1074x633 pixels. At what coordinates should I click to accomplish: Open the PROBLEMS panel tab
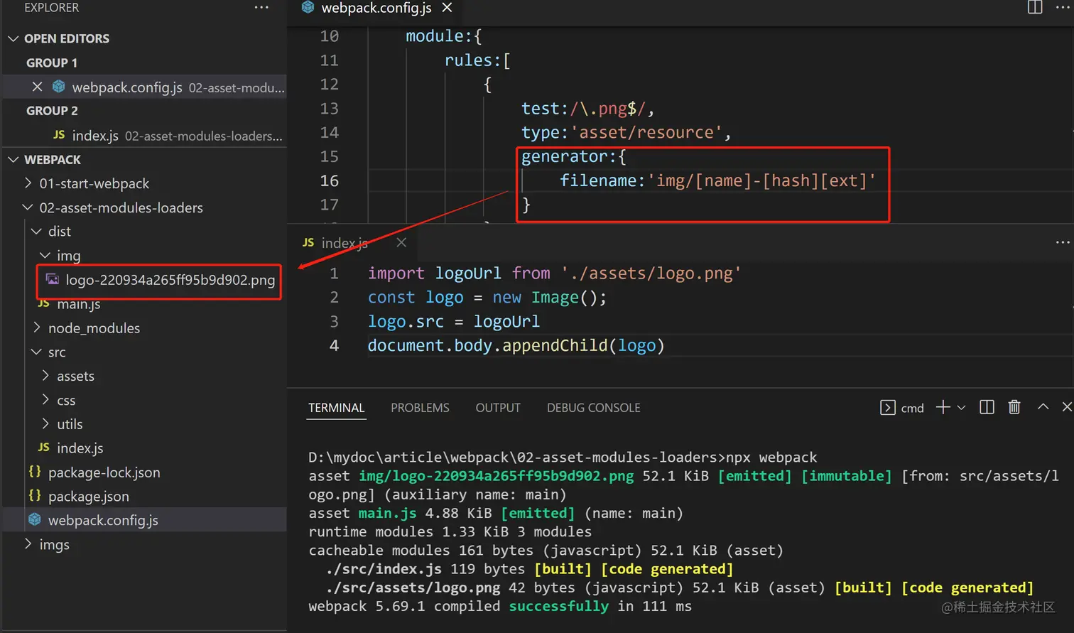tap(420, 408)
